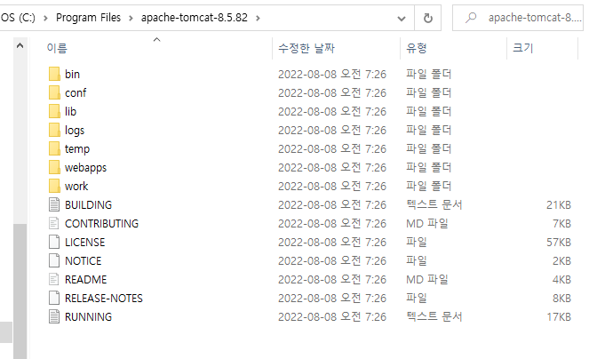This screenshot has height=359, width=589.
Task: Select the work folder icon
Action: tap(54, 186)
